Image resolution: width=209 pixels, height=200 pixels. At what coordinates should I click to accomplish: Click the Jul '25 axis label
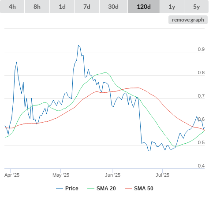pyautogui.click(x=162, y=175)
